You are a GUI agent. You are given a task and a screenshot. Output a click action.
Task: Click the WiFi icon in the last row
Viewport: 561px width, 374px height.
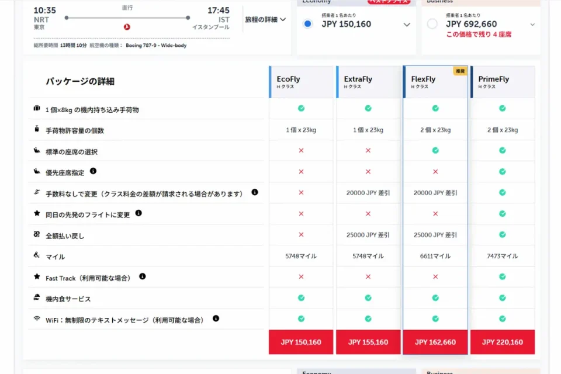tap(36, 318)
